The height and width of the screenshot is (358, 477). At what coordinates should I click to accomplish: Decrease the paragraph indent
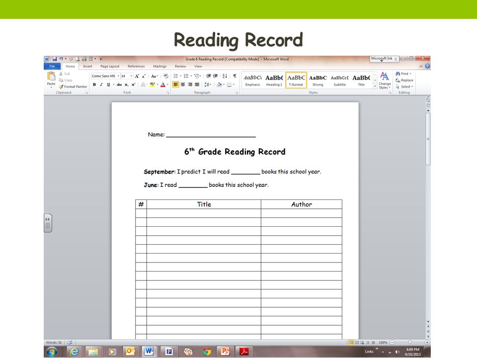[208, 76]
